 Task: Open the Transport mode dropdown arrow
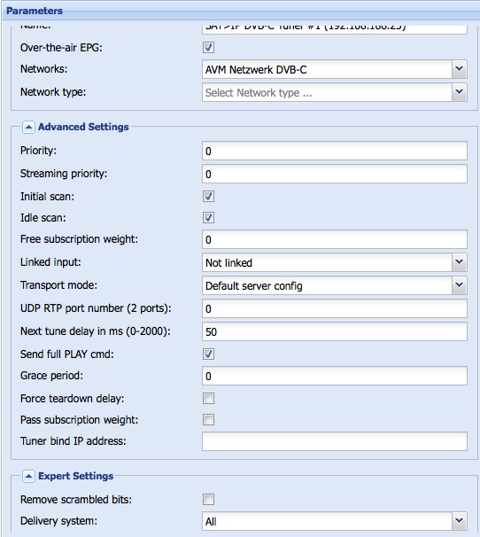pos(459,285)
